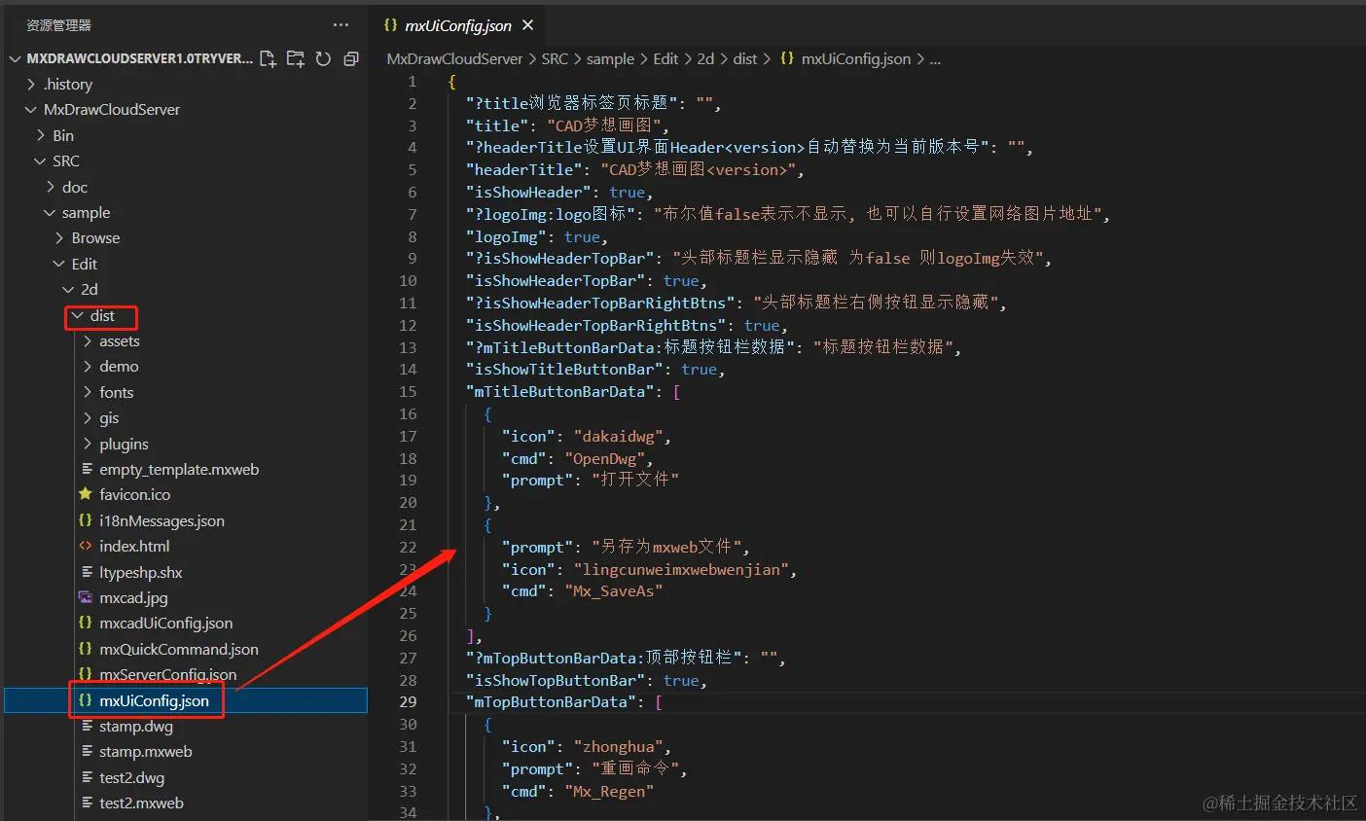Click the "Mx_Regen" value on line 33

coord(609,792)
